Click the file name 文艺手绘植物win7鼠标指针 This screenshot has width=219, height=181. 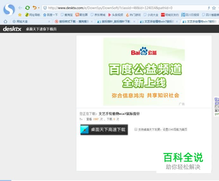pyautogui.click(x=119, y=114)
